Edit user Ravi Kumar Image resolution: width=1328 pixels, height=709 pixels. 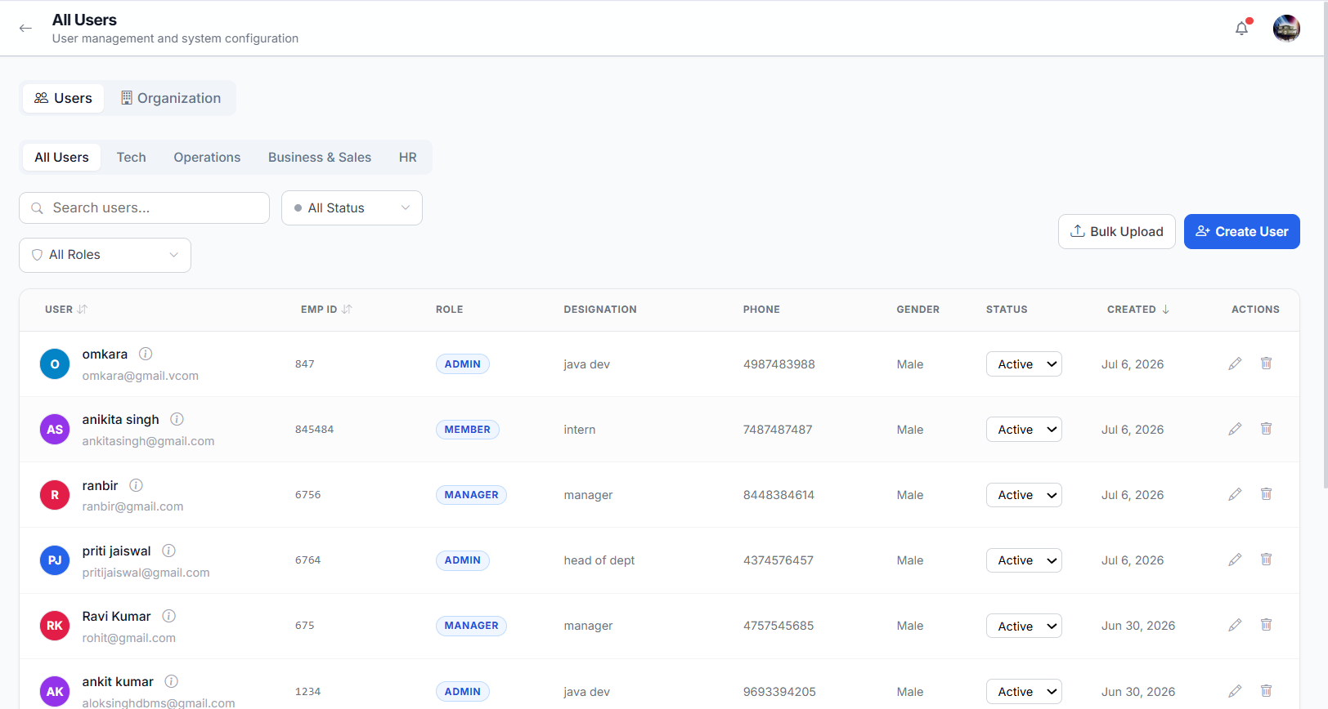pyautogui.click(x=1235, y=625)
